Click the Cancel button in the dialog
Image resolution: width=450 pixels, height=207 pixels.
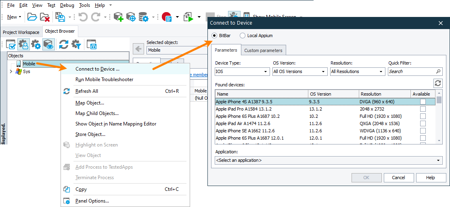pyautogui.click(x=398, y=178)
